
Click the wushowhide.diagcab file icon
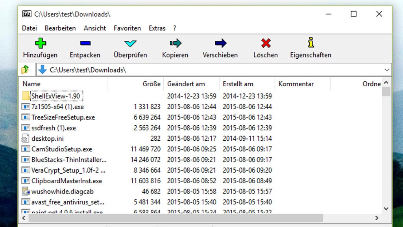pyautogui.click(x=26, y=191)
